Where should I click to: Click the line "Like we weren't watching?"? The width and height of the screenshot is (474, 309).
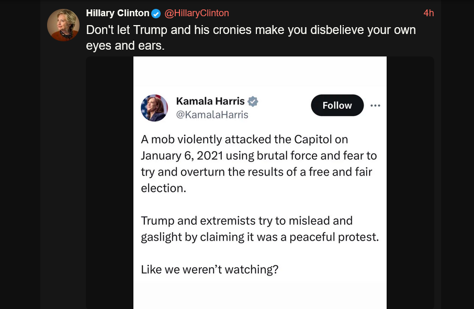(x=209, y=270)
